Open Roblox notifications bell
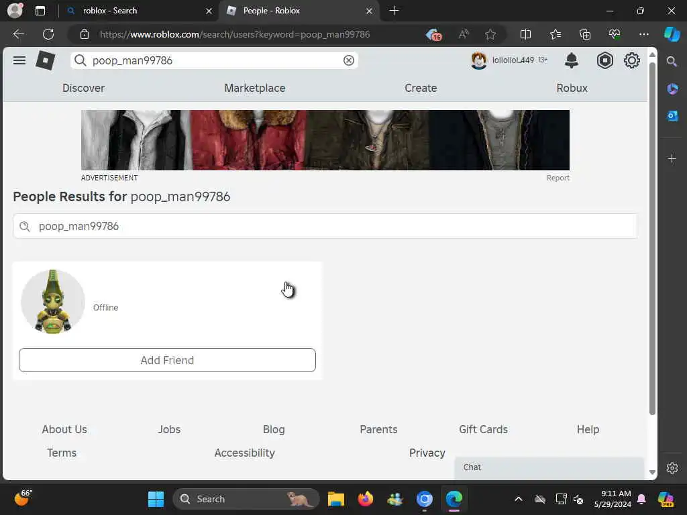 click(x=572, y=60)
